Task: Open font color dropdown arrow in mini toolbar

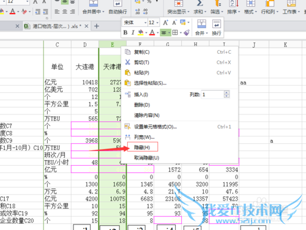Action: tap(157, 32)
